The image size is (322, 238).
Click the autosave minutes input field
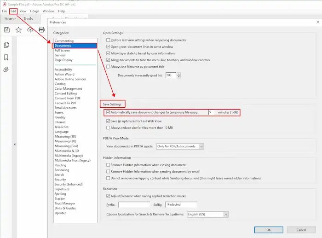[212, 112]
